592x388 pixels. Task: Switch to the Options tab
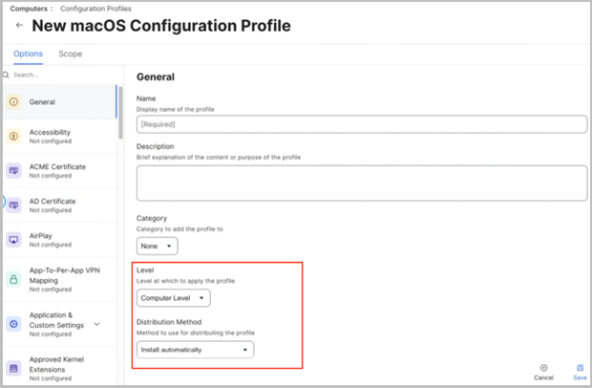click(28, 54)
